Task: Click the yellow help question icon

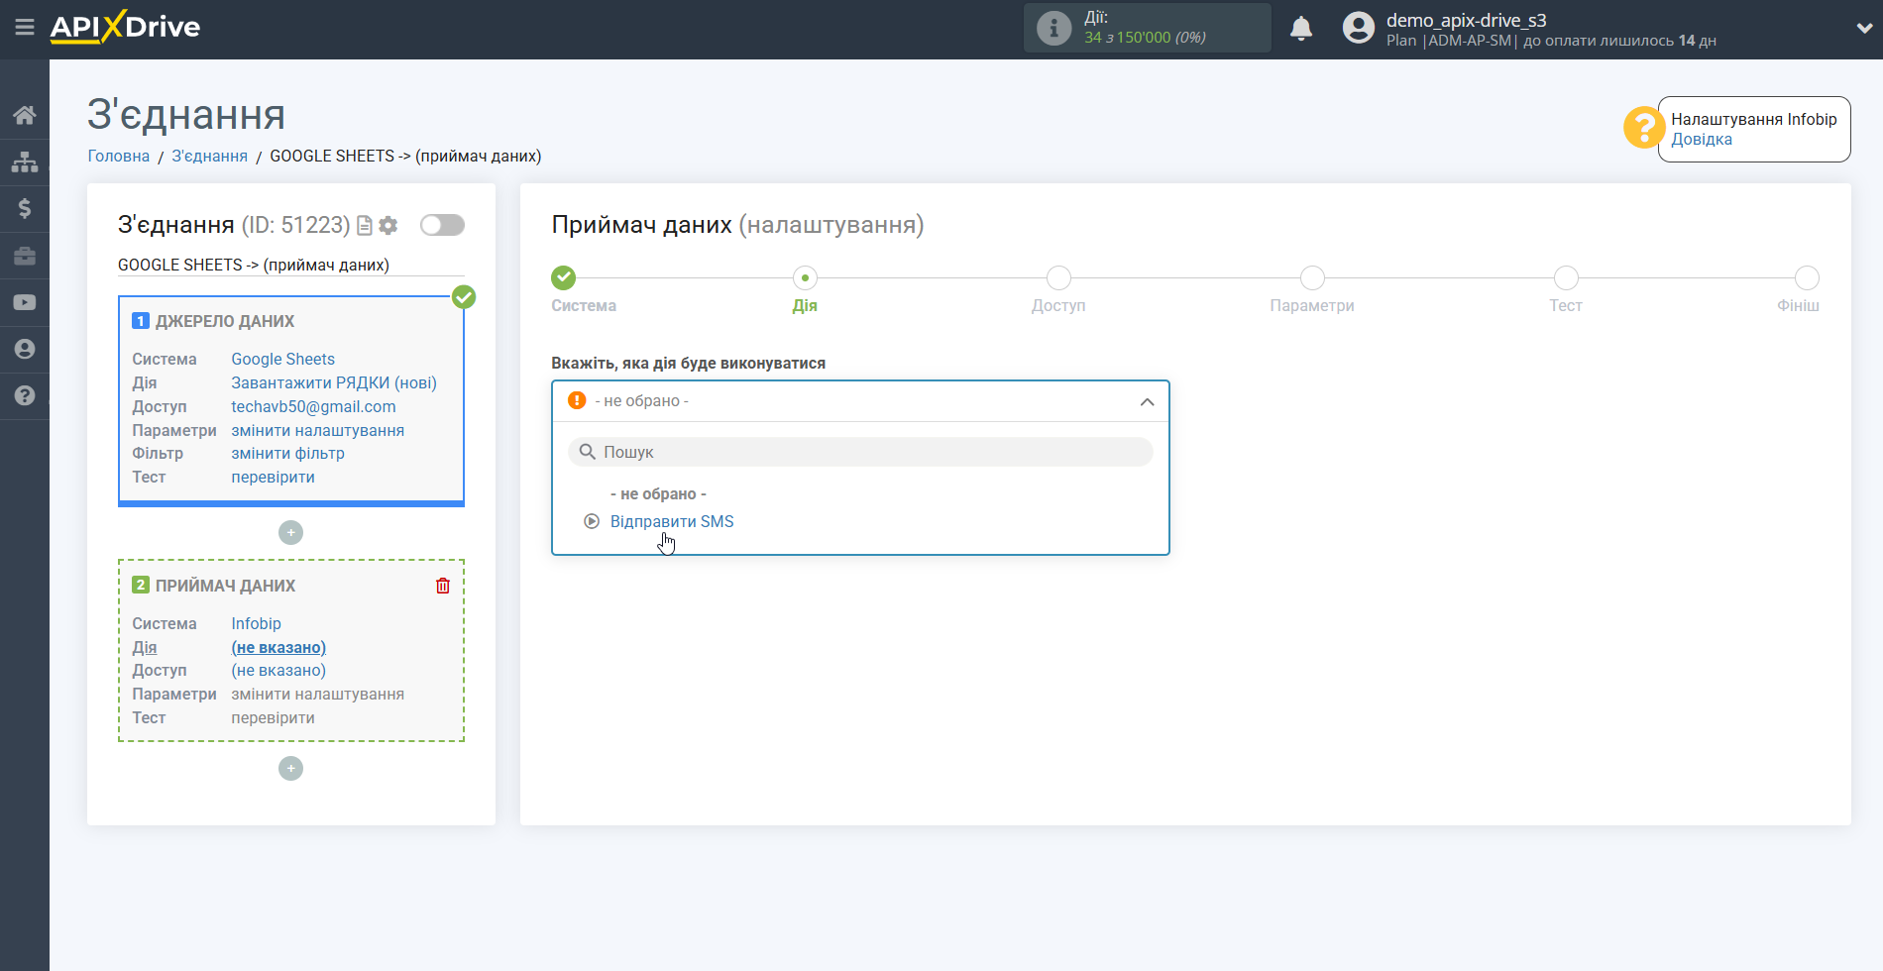Action: 1643,128
